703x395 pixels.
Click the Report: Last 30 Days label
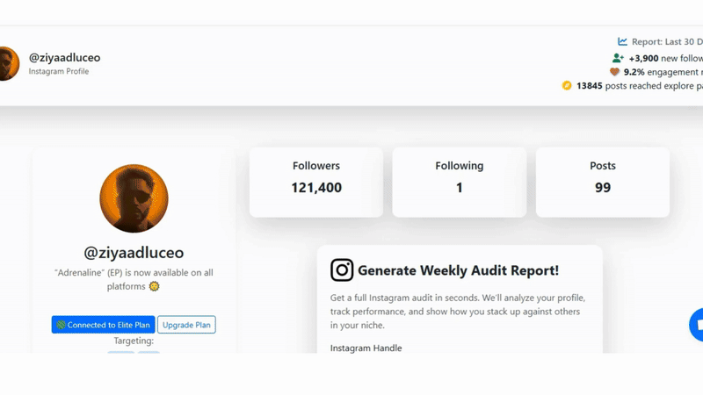coord(667,41)
